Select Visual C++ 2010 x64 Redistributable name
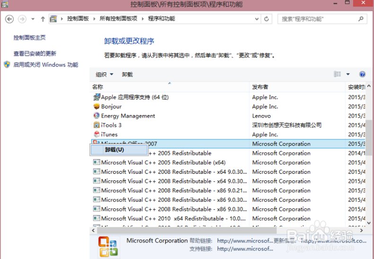Image resolution: width=374 pixels, height=259 pixels. click(173, 218)
